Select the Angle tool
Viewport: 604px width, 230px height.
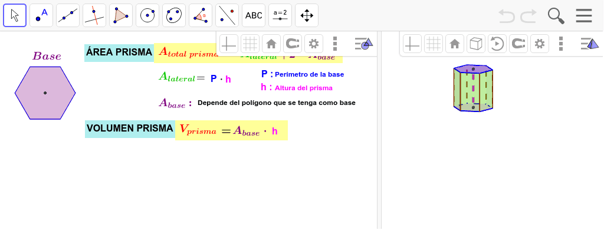[201, 15]
